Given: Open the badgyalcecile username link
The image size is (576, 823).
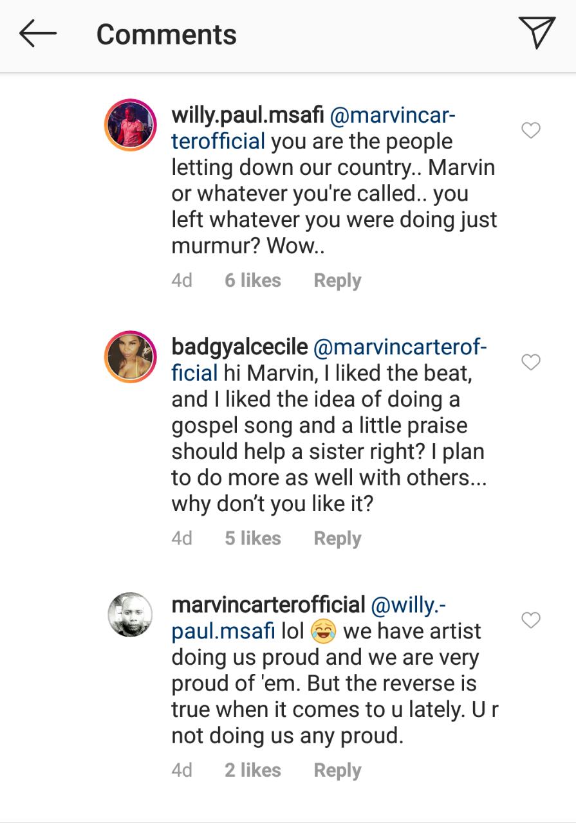Looking at the screenshot, I should point(239,348).
